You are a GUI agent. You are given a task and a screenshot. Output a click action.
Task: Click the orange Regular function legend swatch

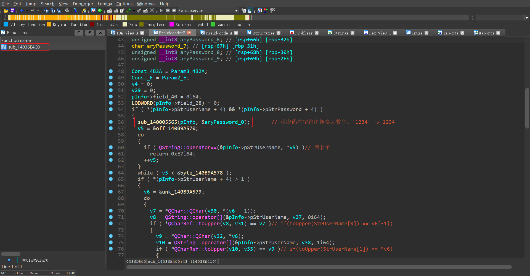point(49,25)
